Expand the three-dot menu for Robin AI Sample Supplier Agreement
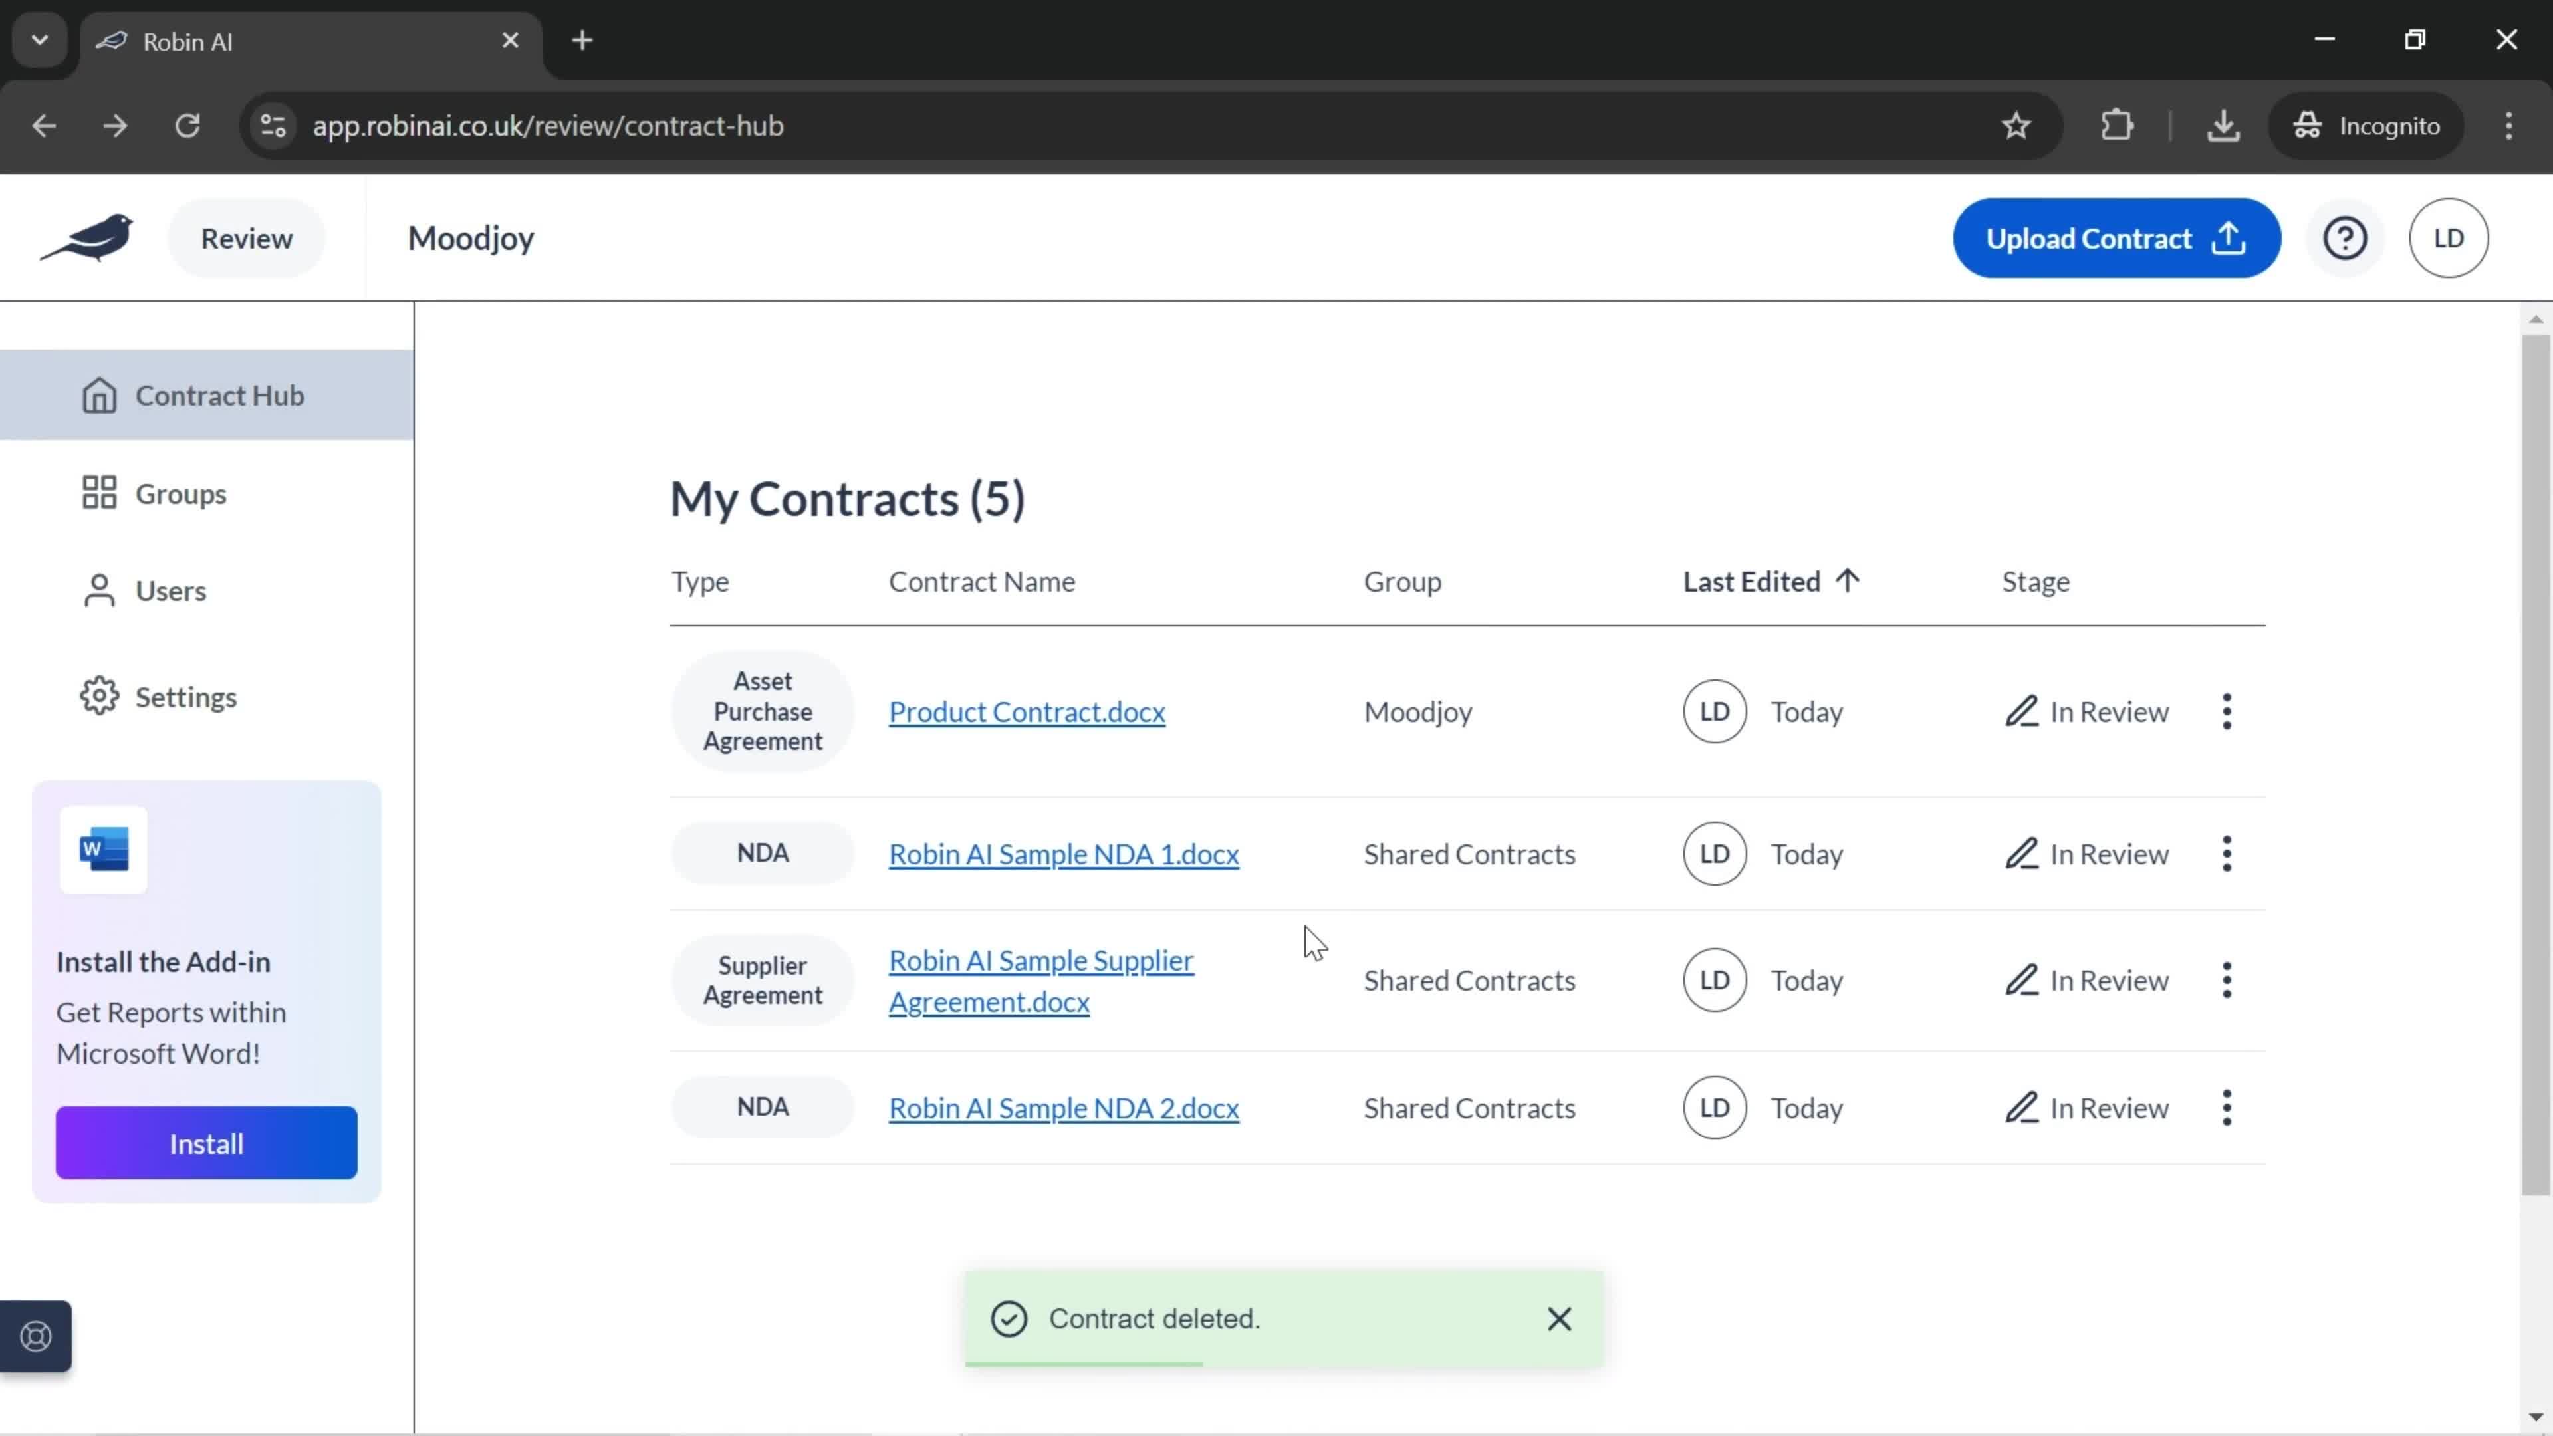This screenshot has width=2553, height=1436. pos(2229,980)
